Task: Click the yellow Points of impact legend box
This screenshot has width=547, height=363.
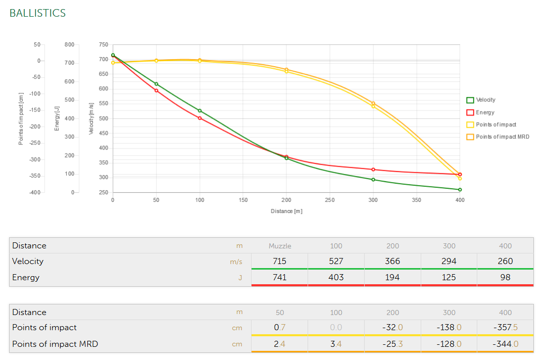Action: click(x=470, y=125)
